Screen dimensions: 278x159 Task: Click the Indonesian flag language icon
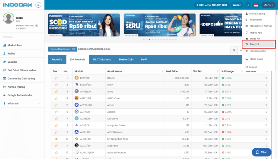click(x=256, y=5)
